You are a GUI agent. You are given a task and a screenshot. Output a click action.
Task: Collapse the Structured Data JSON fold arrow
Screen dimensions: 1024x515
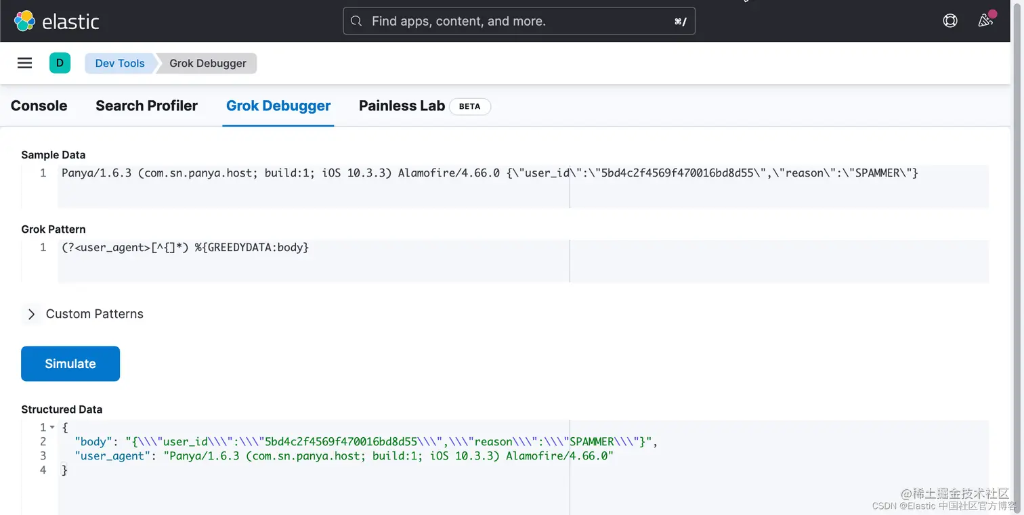pyautogui.click(x=53, y=427)
